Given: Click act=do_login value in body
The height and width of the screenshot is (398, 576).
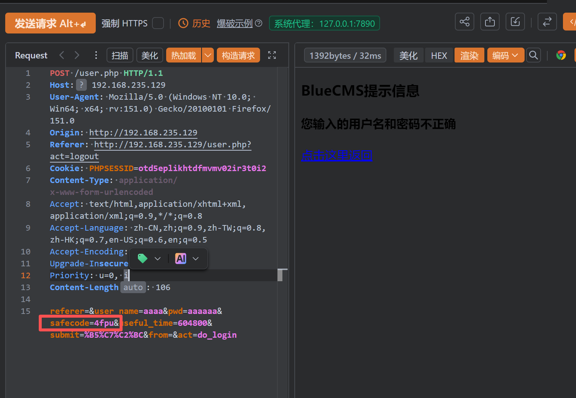Looking at the screenshot, I should [217, 335].
